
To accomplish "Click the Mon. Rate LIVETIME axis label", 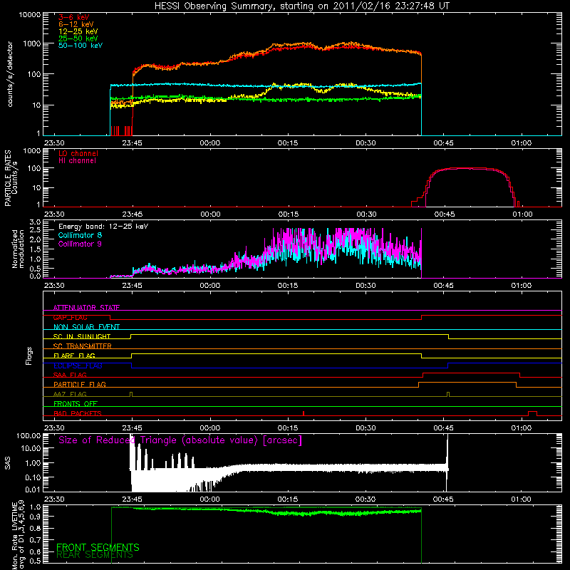I will coord(18,534).
